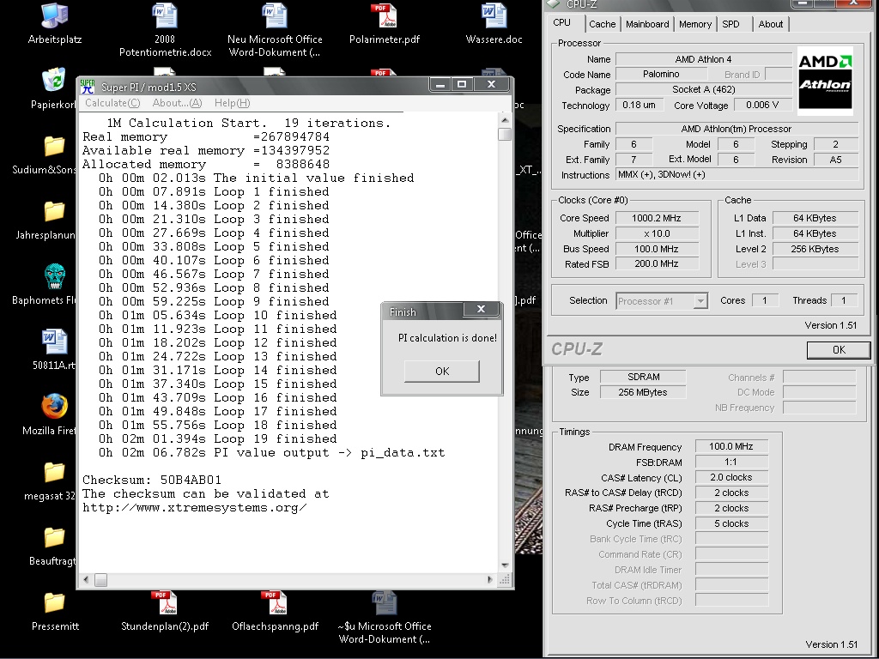
Task: Open the About menu in Super PI
Action: 177,103
